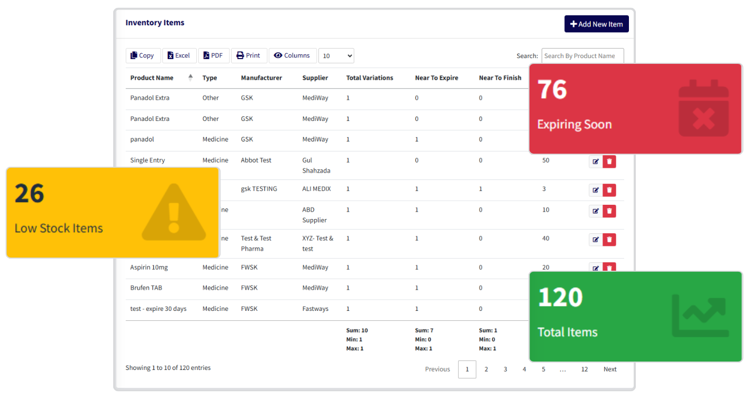Image resolution: width=749 pixels, height=399 pixels.
Task: Open the yellow Low Stock Items card
Action: point(112,212)
